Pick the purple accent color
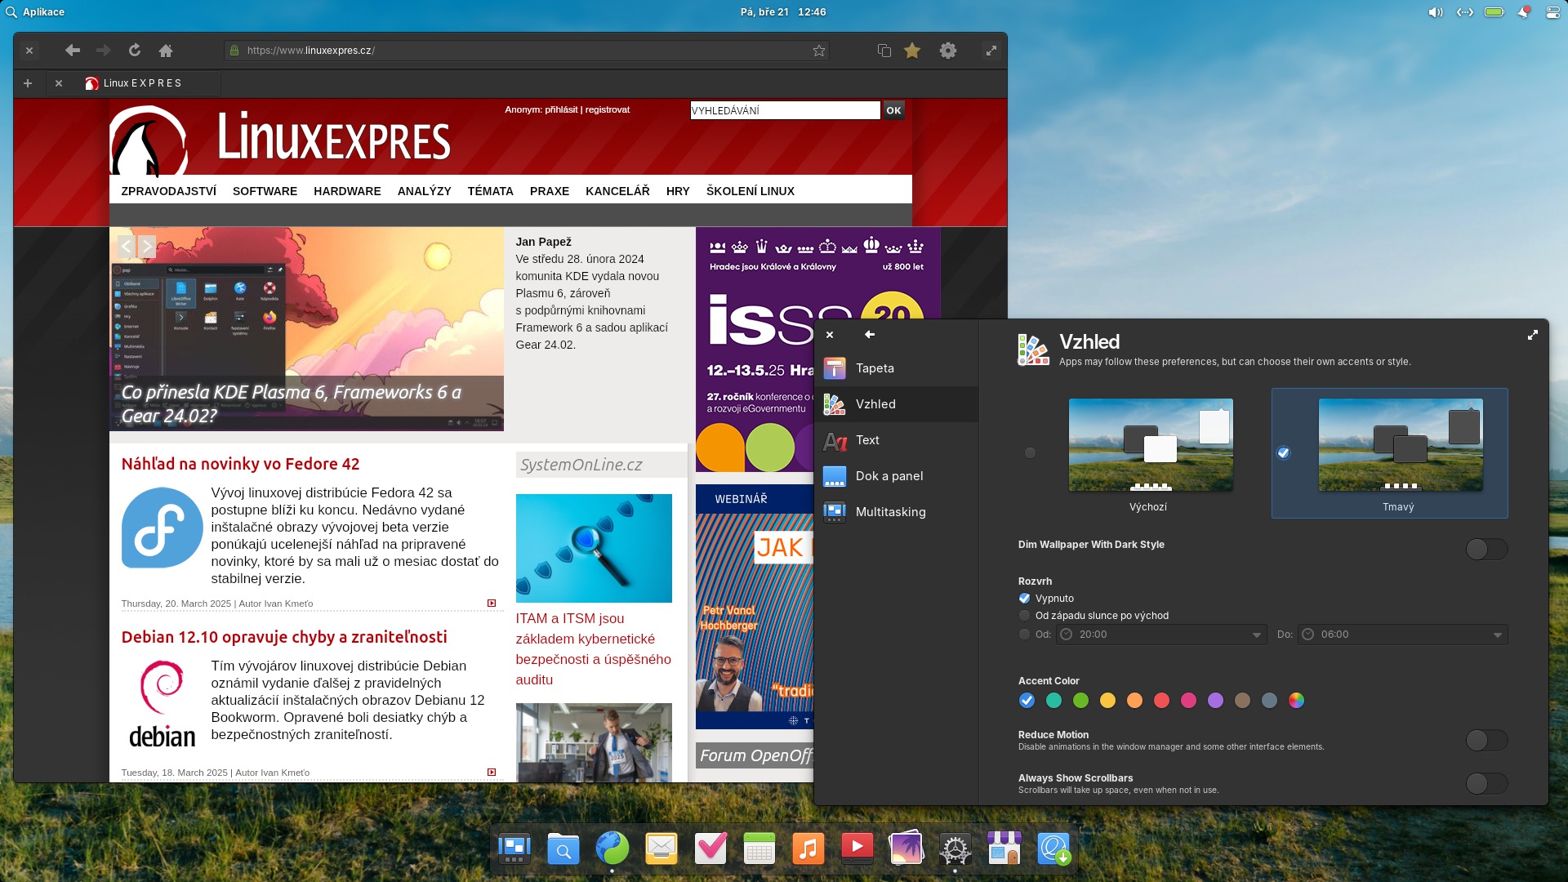Screen dimensions: 1568x882 (x=1216, y=701)
